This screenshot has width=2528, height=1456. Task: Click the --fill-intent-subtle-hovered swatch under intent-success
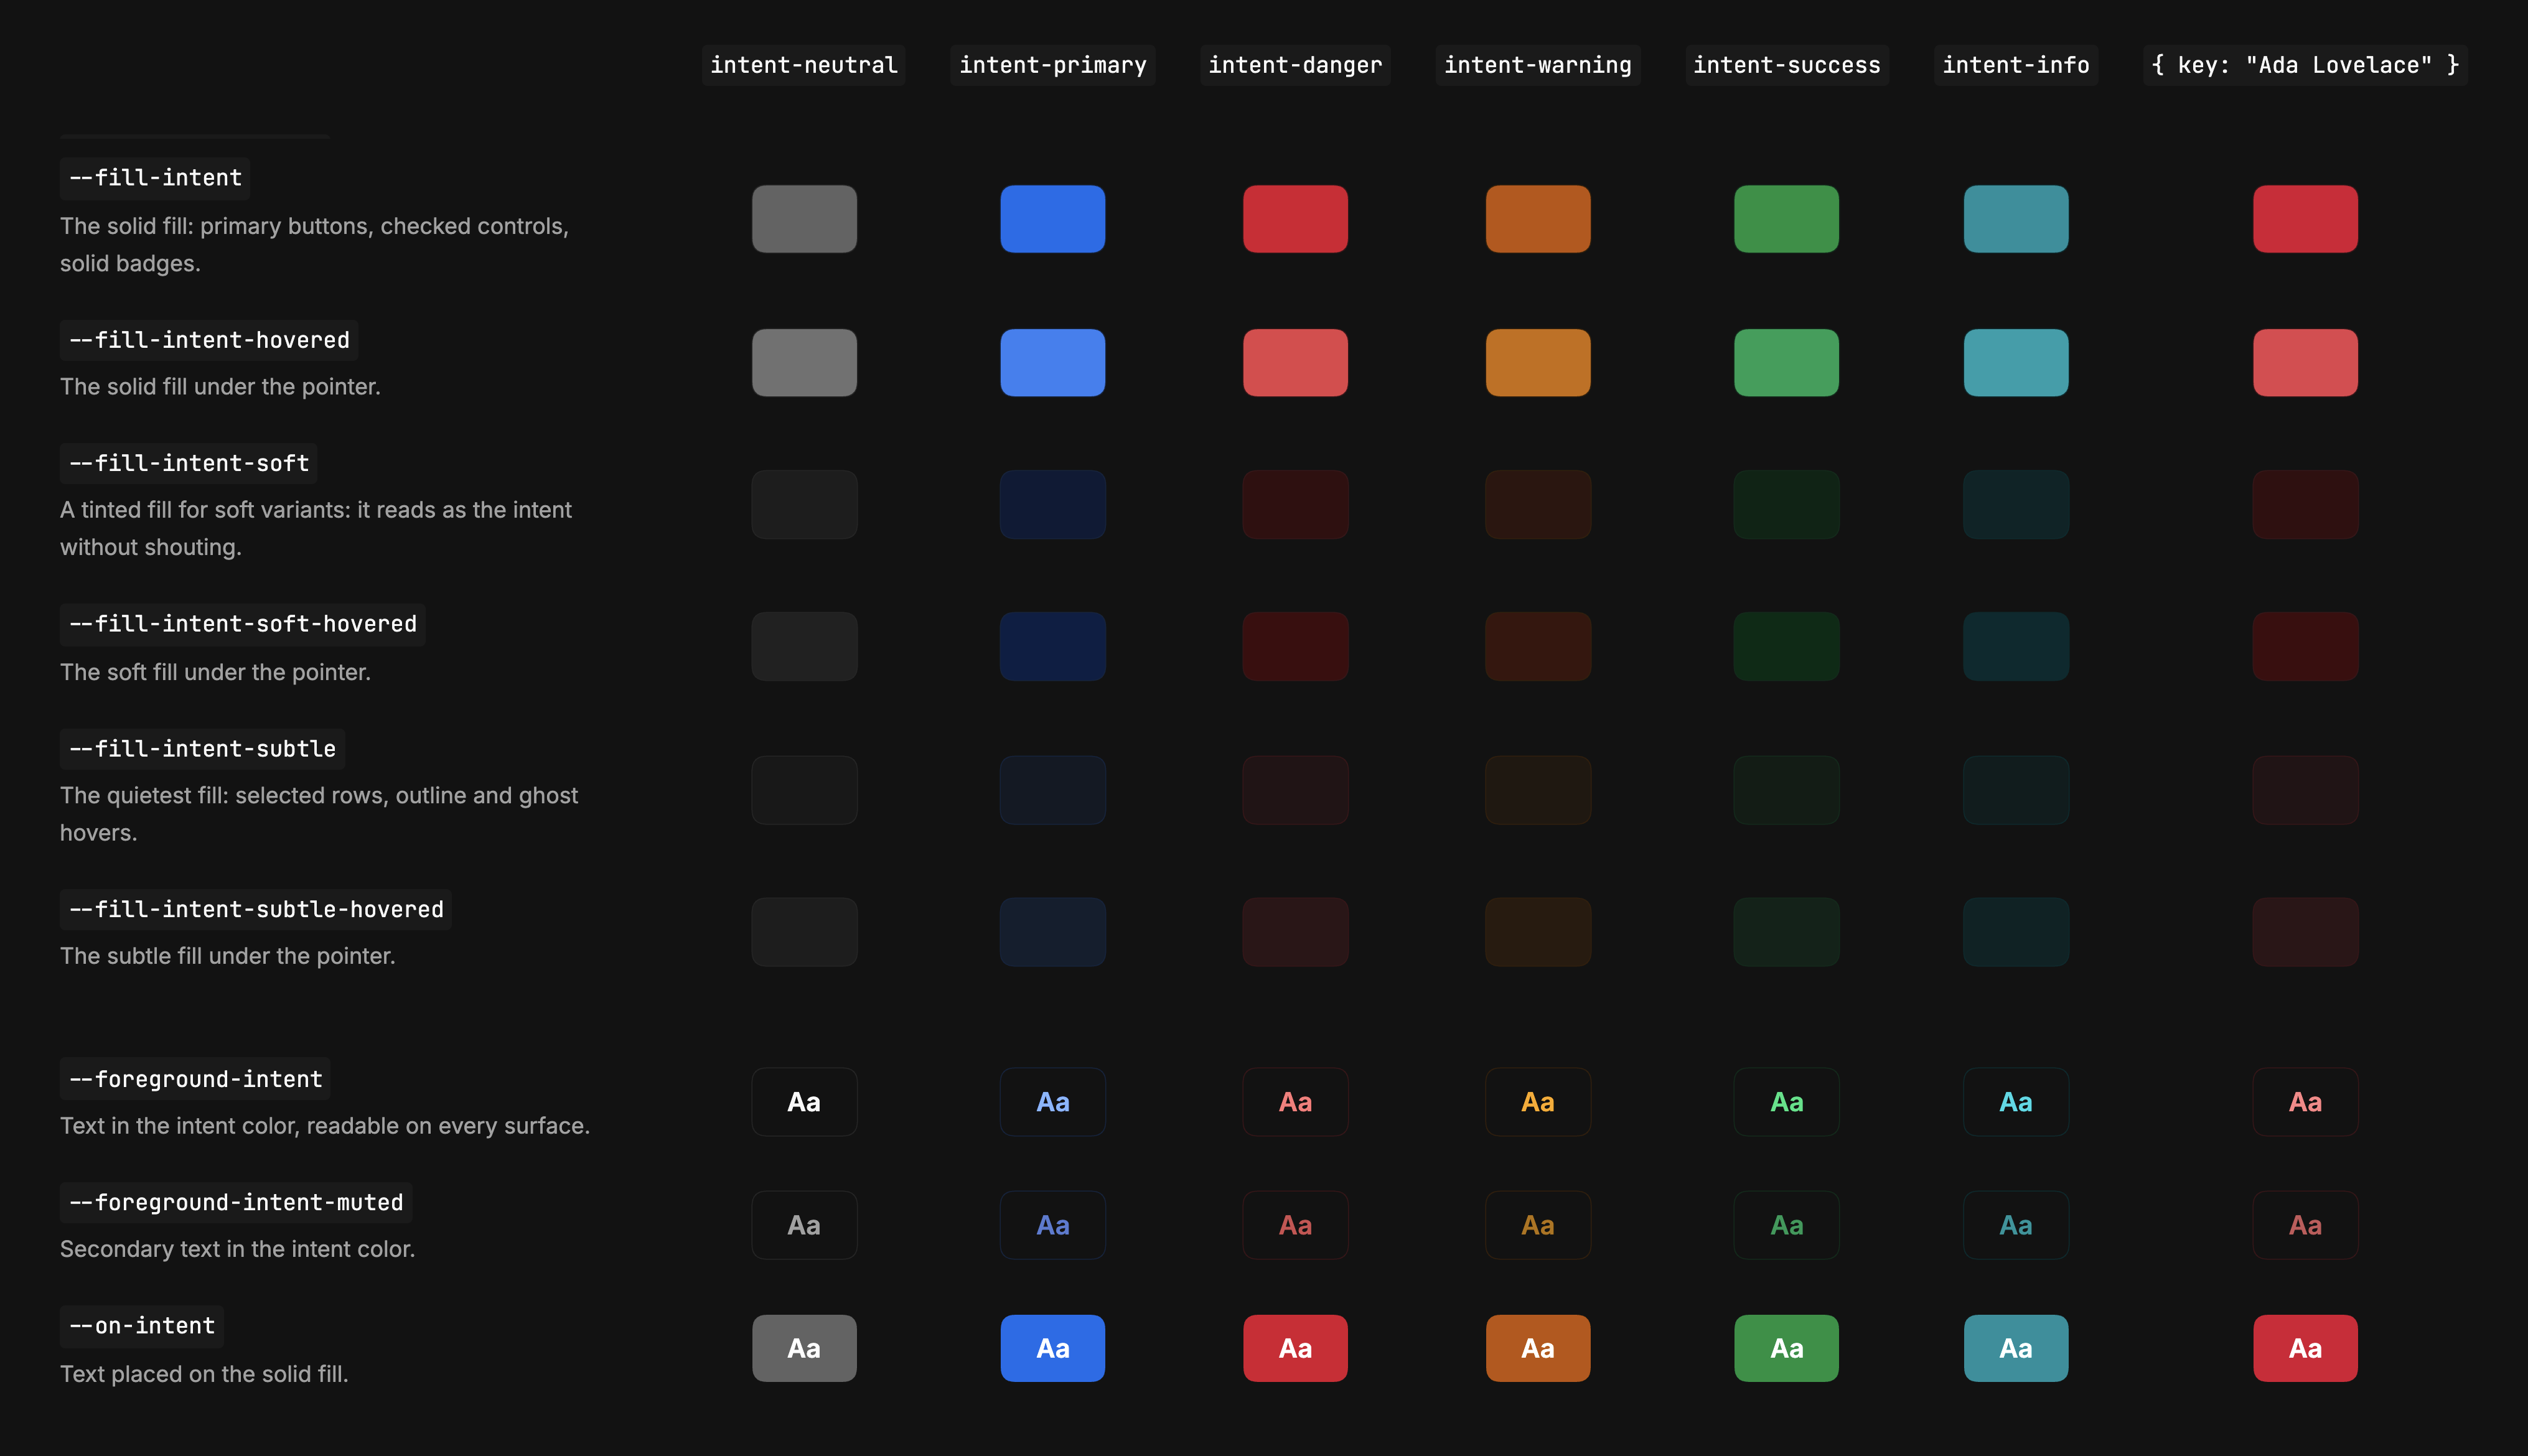click(x=1787, y=932)
